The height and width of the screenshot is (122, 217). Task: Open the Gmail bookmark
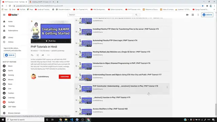13,9
